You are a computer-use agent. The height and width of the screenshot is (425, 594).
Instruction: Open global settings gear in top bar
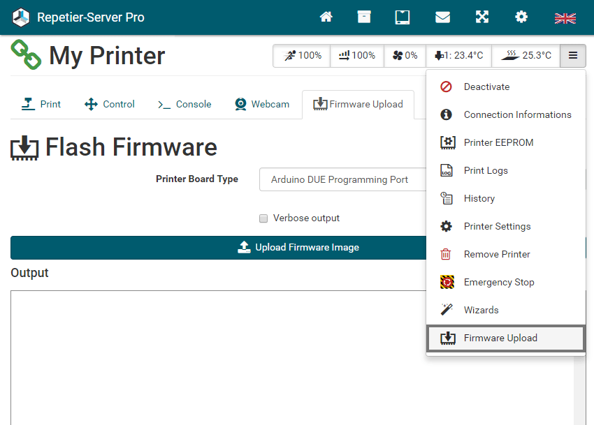click(x=521, y=17)
